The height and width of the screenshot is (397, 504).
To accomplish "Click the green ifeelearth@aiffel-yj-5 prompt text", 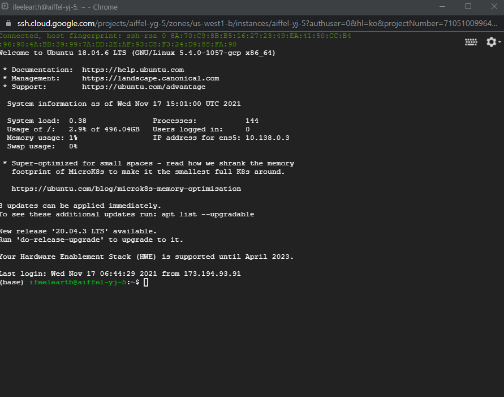I will click(x=78, y=282).
